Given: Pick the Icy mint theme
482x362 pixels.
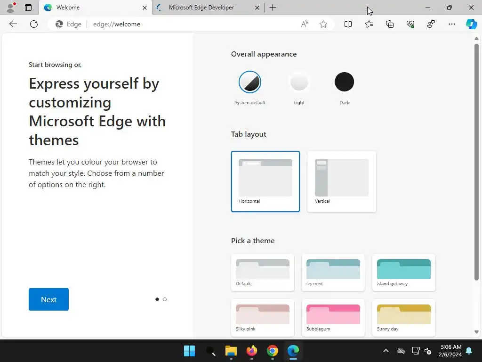Looking at the screenshot, I should [x=333, y=272].
